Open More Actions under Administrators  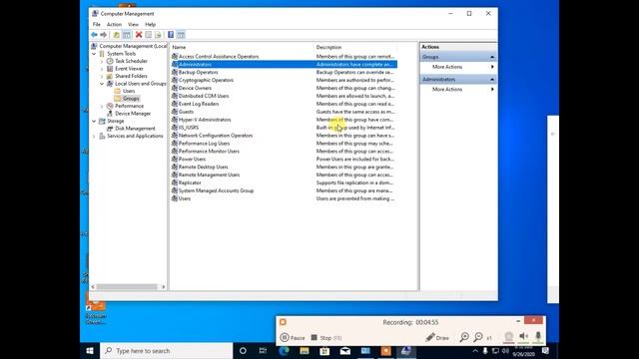tap(447, 89)
